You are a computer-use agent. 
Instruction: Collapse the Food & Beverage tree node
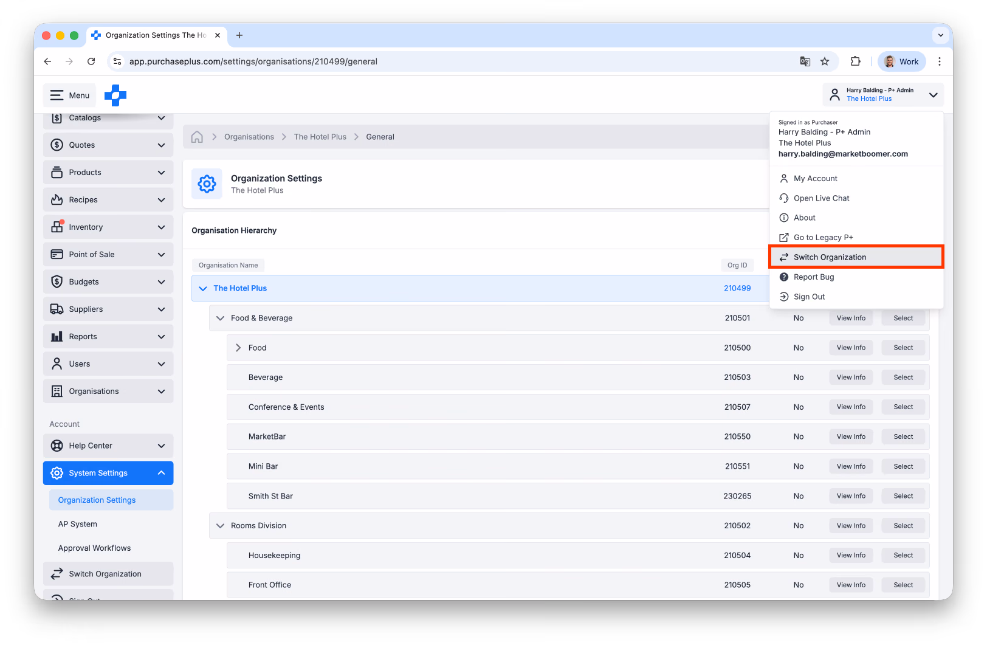point(220,319)
